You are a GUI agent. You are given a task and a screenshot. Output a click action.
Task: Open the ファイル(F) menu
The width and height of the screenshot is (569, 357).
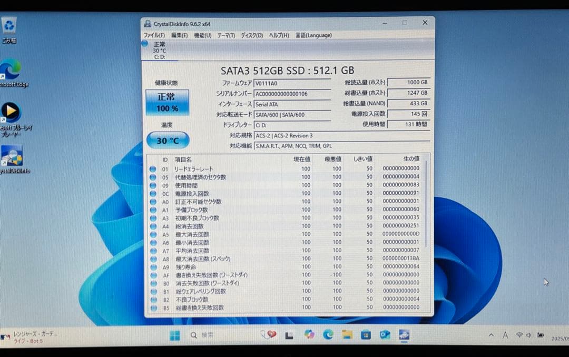pyautogui.click(x=154, y=35)
